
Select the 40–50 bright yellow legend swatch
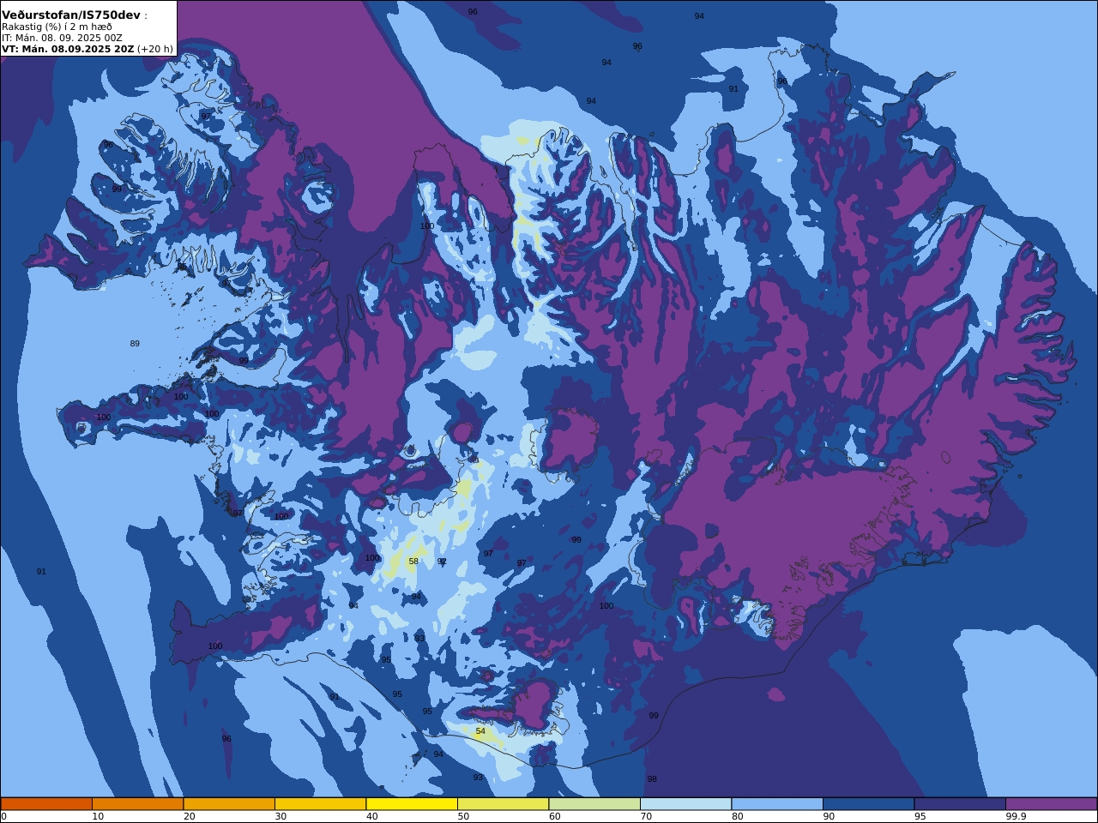412,804
